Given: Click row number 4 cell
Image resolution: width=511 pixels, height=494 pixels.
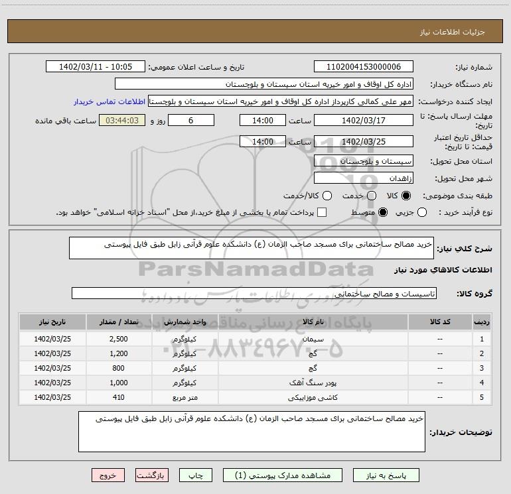Looking at the screenshot, I should pos(482,383).
